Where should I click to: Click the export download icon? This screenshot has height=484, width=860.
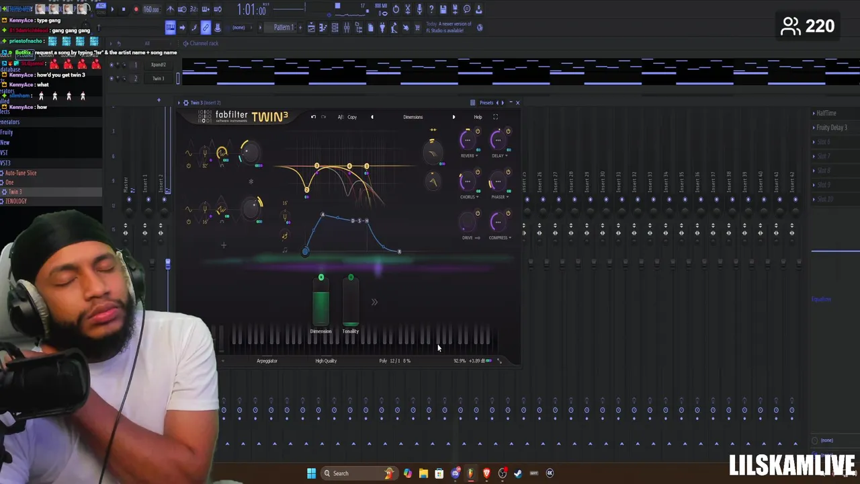click(478, 9)
